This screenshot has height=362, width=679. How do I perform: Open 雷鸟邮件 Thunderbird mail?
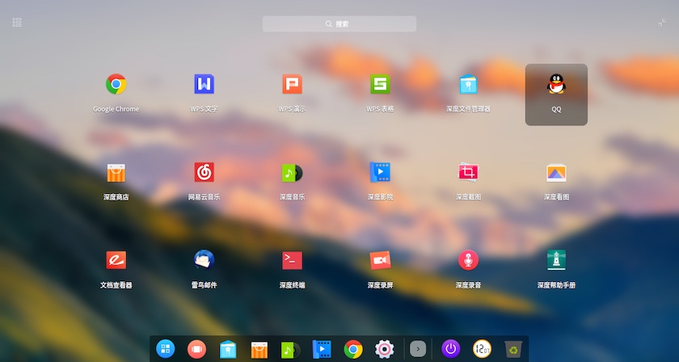pyautogui.click(x=204, y=260)
